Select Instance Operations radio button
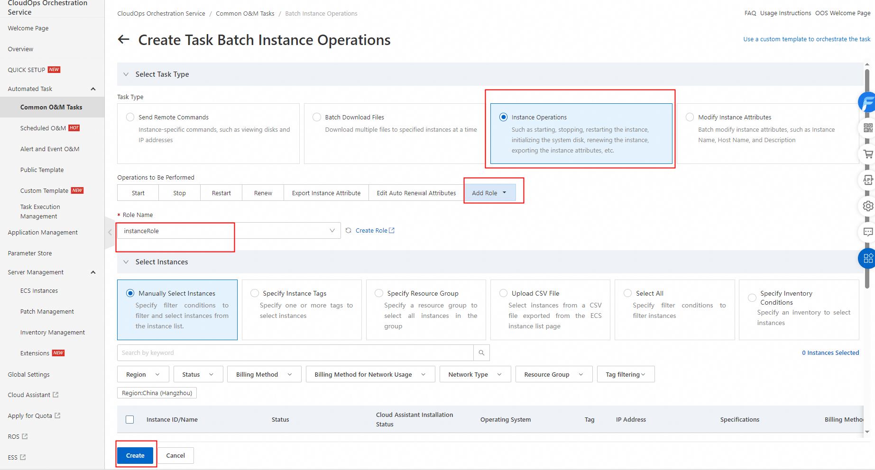Image resolution: width=875 pixels, height=470 pixels. [503, 117]
